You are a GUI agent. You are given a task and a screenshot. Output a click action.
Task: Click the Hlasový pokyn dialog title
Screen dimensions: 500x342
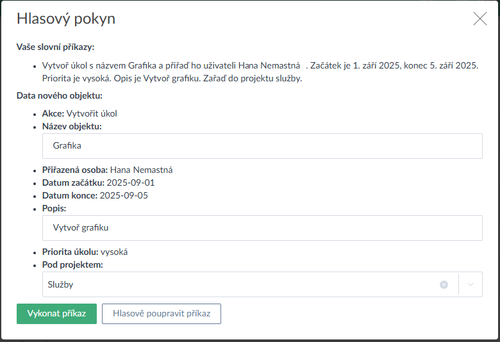(66, 19)
